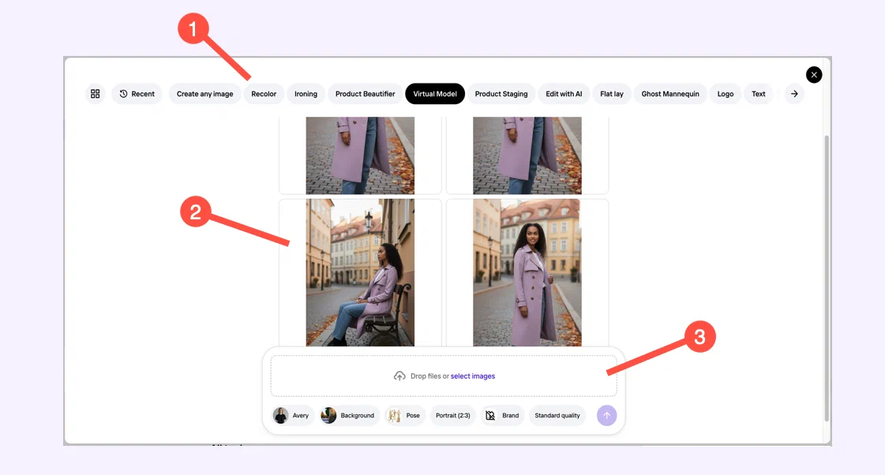This screenshot has height=475, width=885.
Task: Click the select images link
Action: (472, 376)
